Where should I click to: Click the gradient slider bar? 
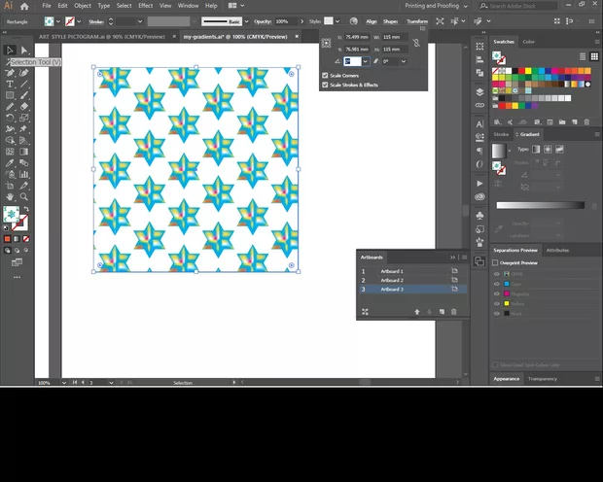[541, 205]
